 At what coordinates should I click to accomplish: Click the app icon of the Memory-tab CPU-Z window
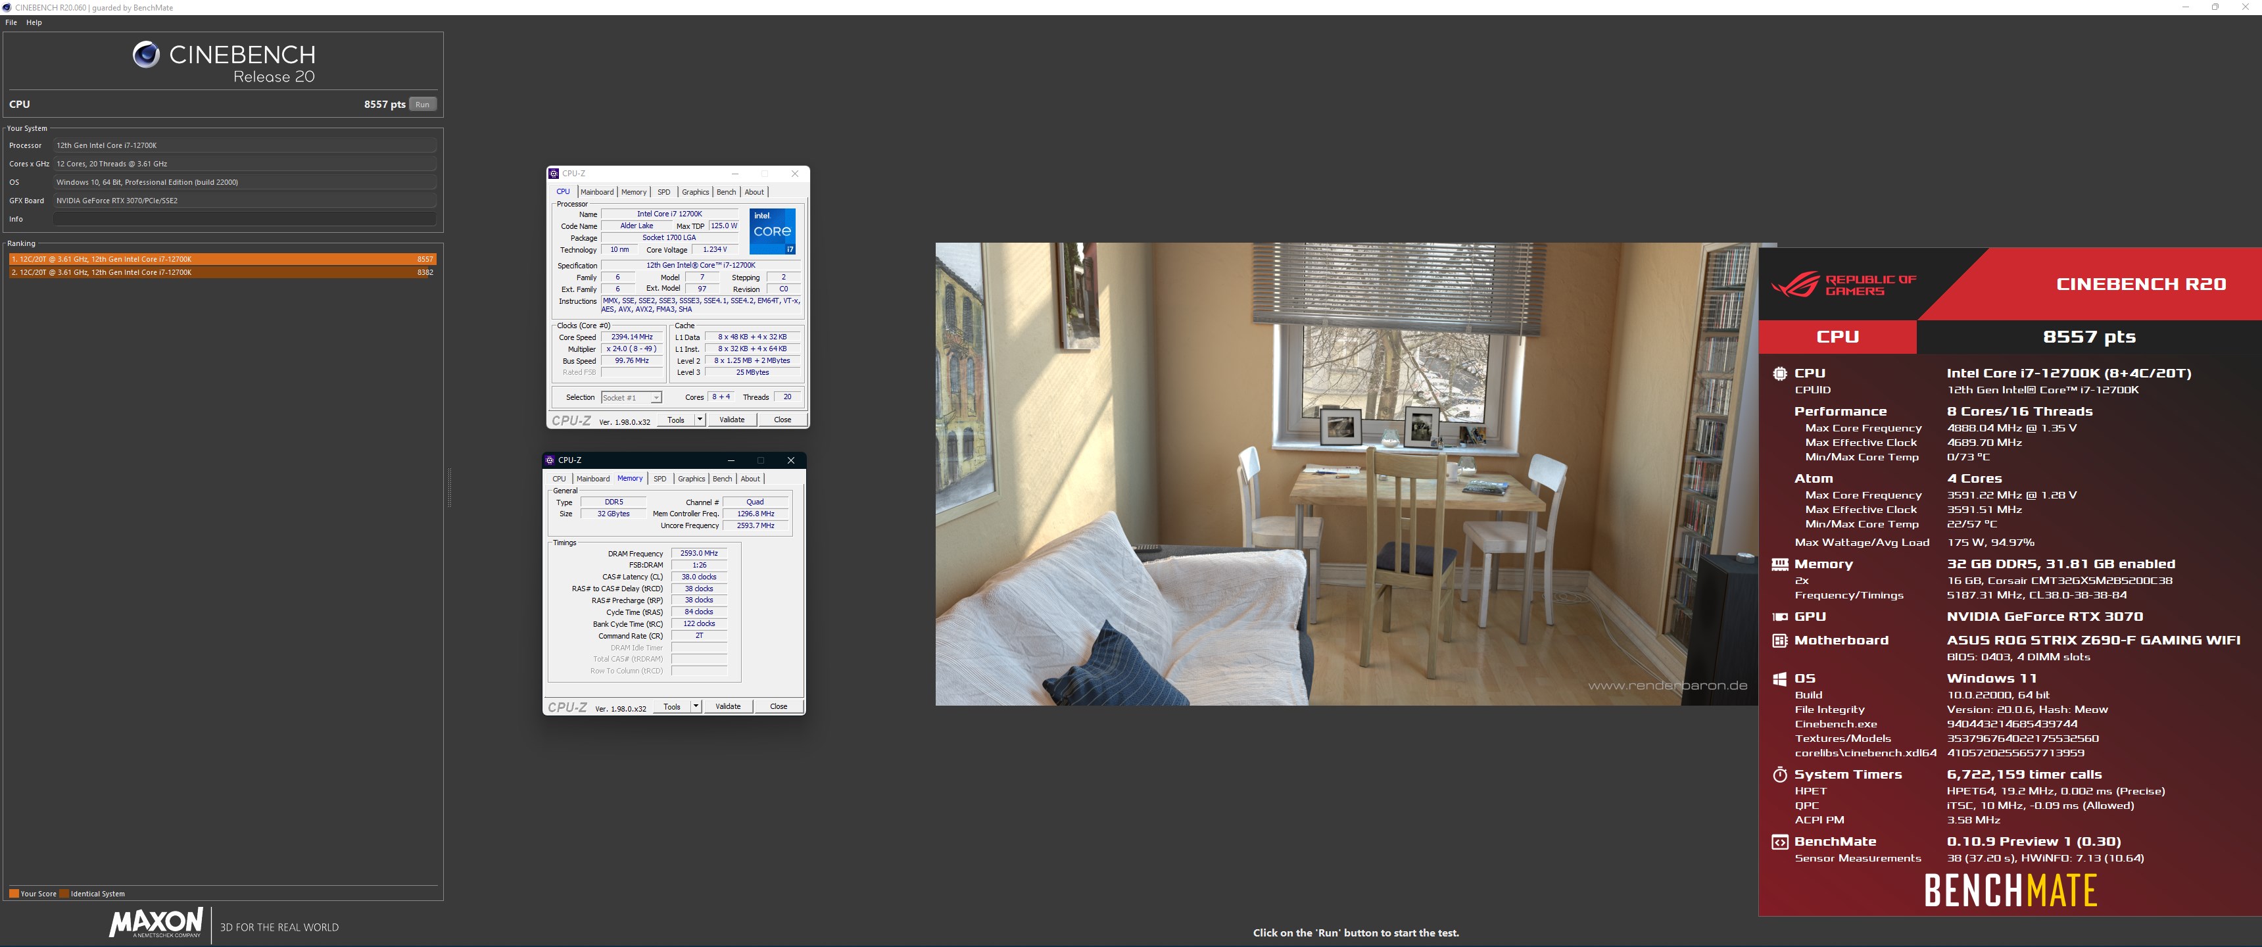click(550, 460)
